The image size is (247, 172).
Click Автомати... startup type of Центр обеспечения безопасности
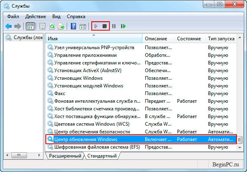pos(220,132)
